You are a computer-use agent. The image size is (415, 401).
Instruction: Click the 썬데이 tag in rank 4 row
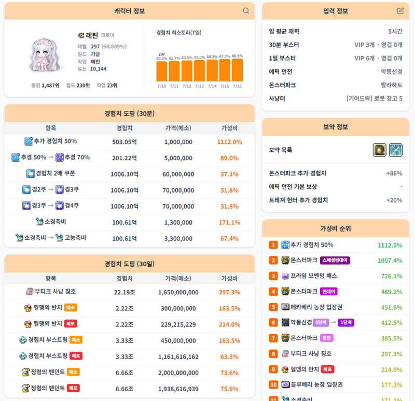tap(328, 292)
